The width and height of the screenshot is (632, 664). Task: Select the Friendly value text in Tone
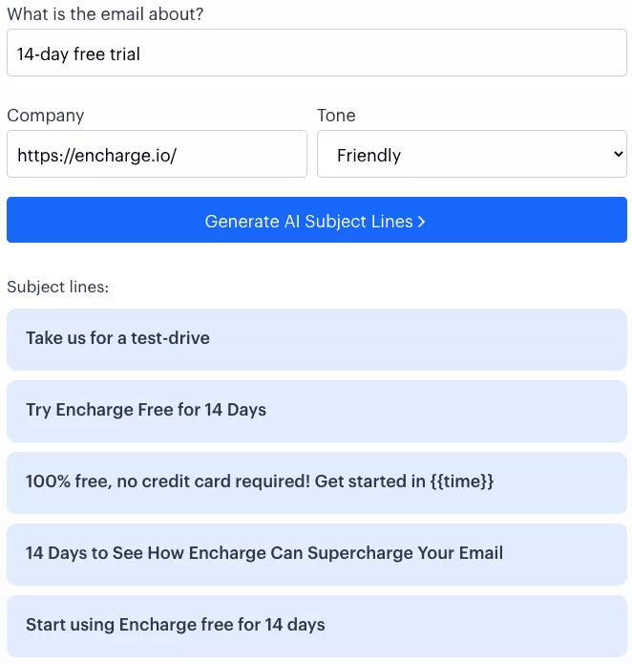click(x=369, y=156)
